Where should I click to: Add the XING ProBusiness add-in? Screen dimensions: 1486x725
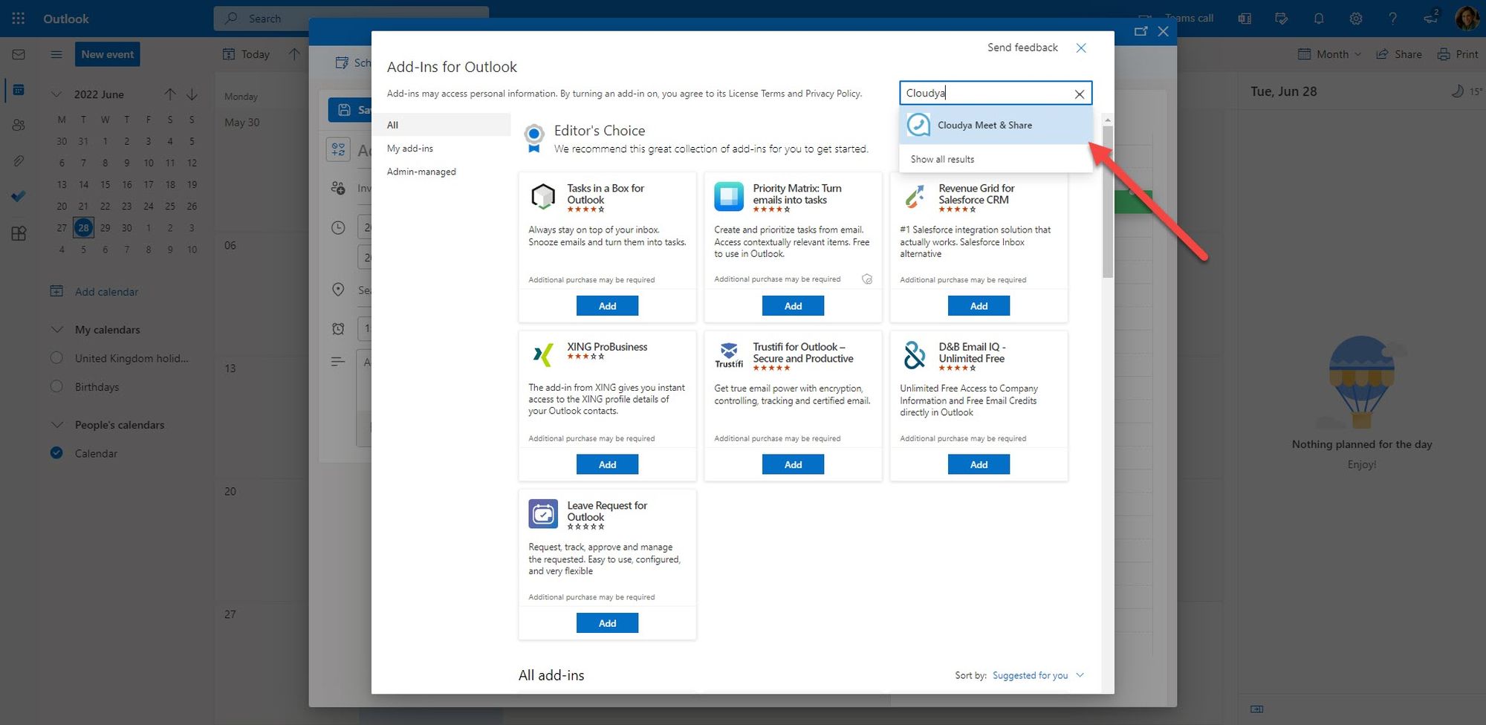coord(607,464)
